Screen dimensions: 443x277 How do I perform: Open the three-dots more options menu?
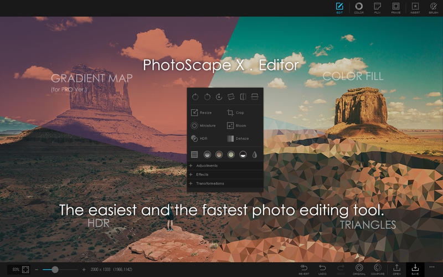point(432,267)
